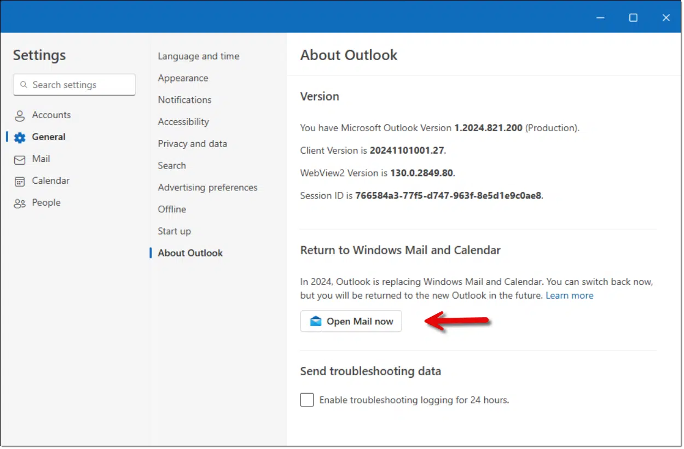Close the settings window
This screenshot has height=449, width=684.
(666, 18)
